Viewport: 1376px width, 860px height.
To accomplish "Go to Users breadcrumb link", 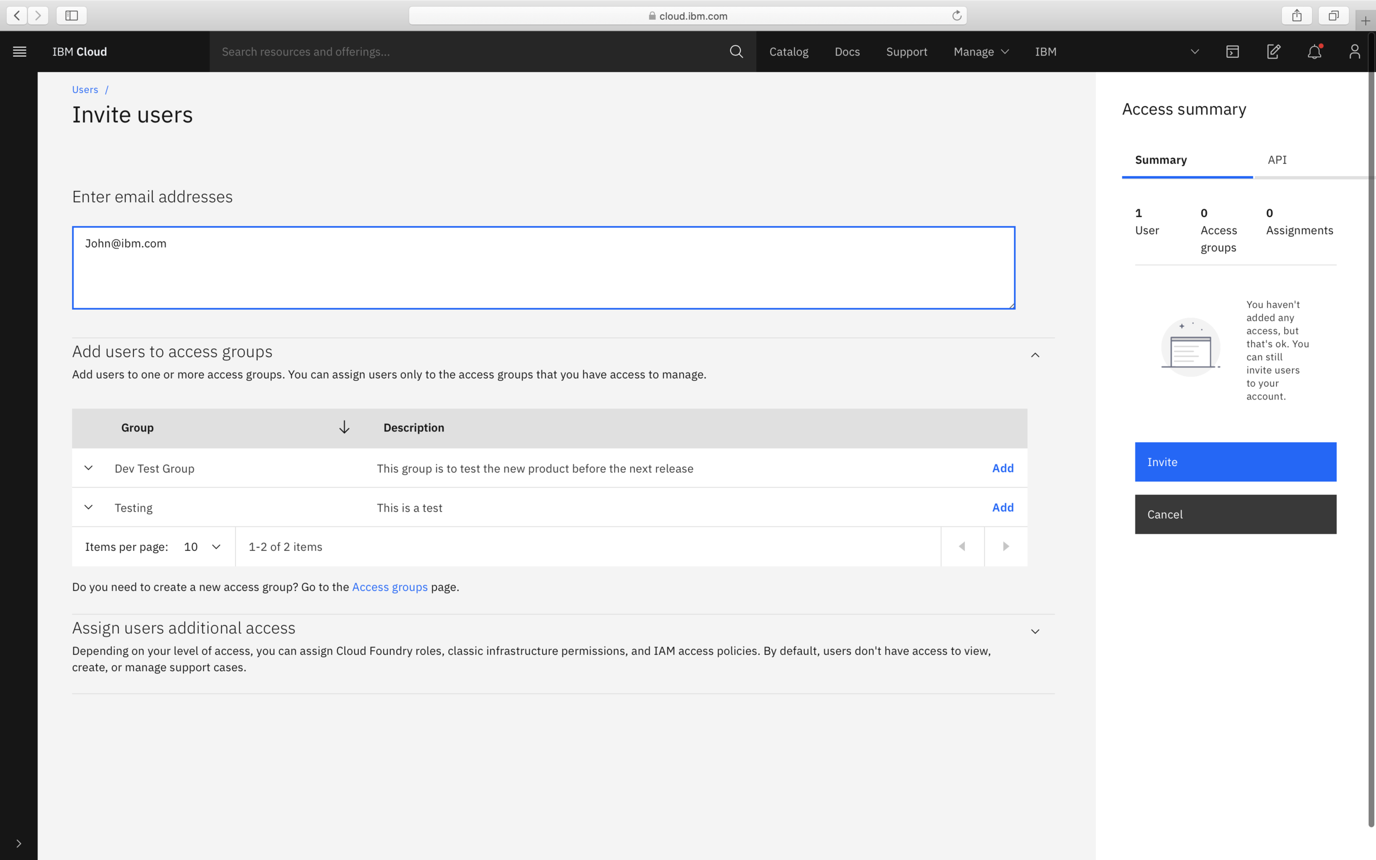I will click(x=85, y=89).
